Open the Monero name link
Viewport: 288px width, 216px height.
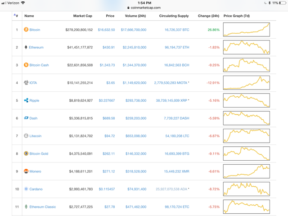pyautogui.click(x=35, y=171)
